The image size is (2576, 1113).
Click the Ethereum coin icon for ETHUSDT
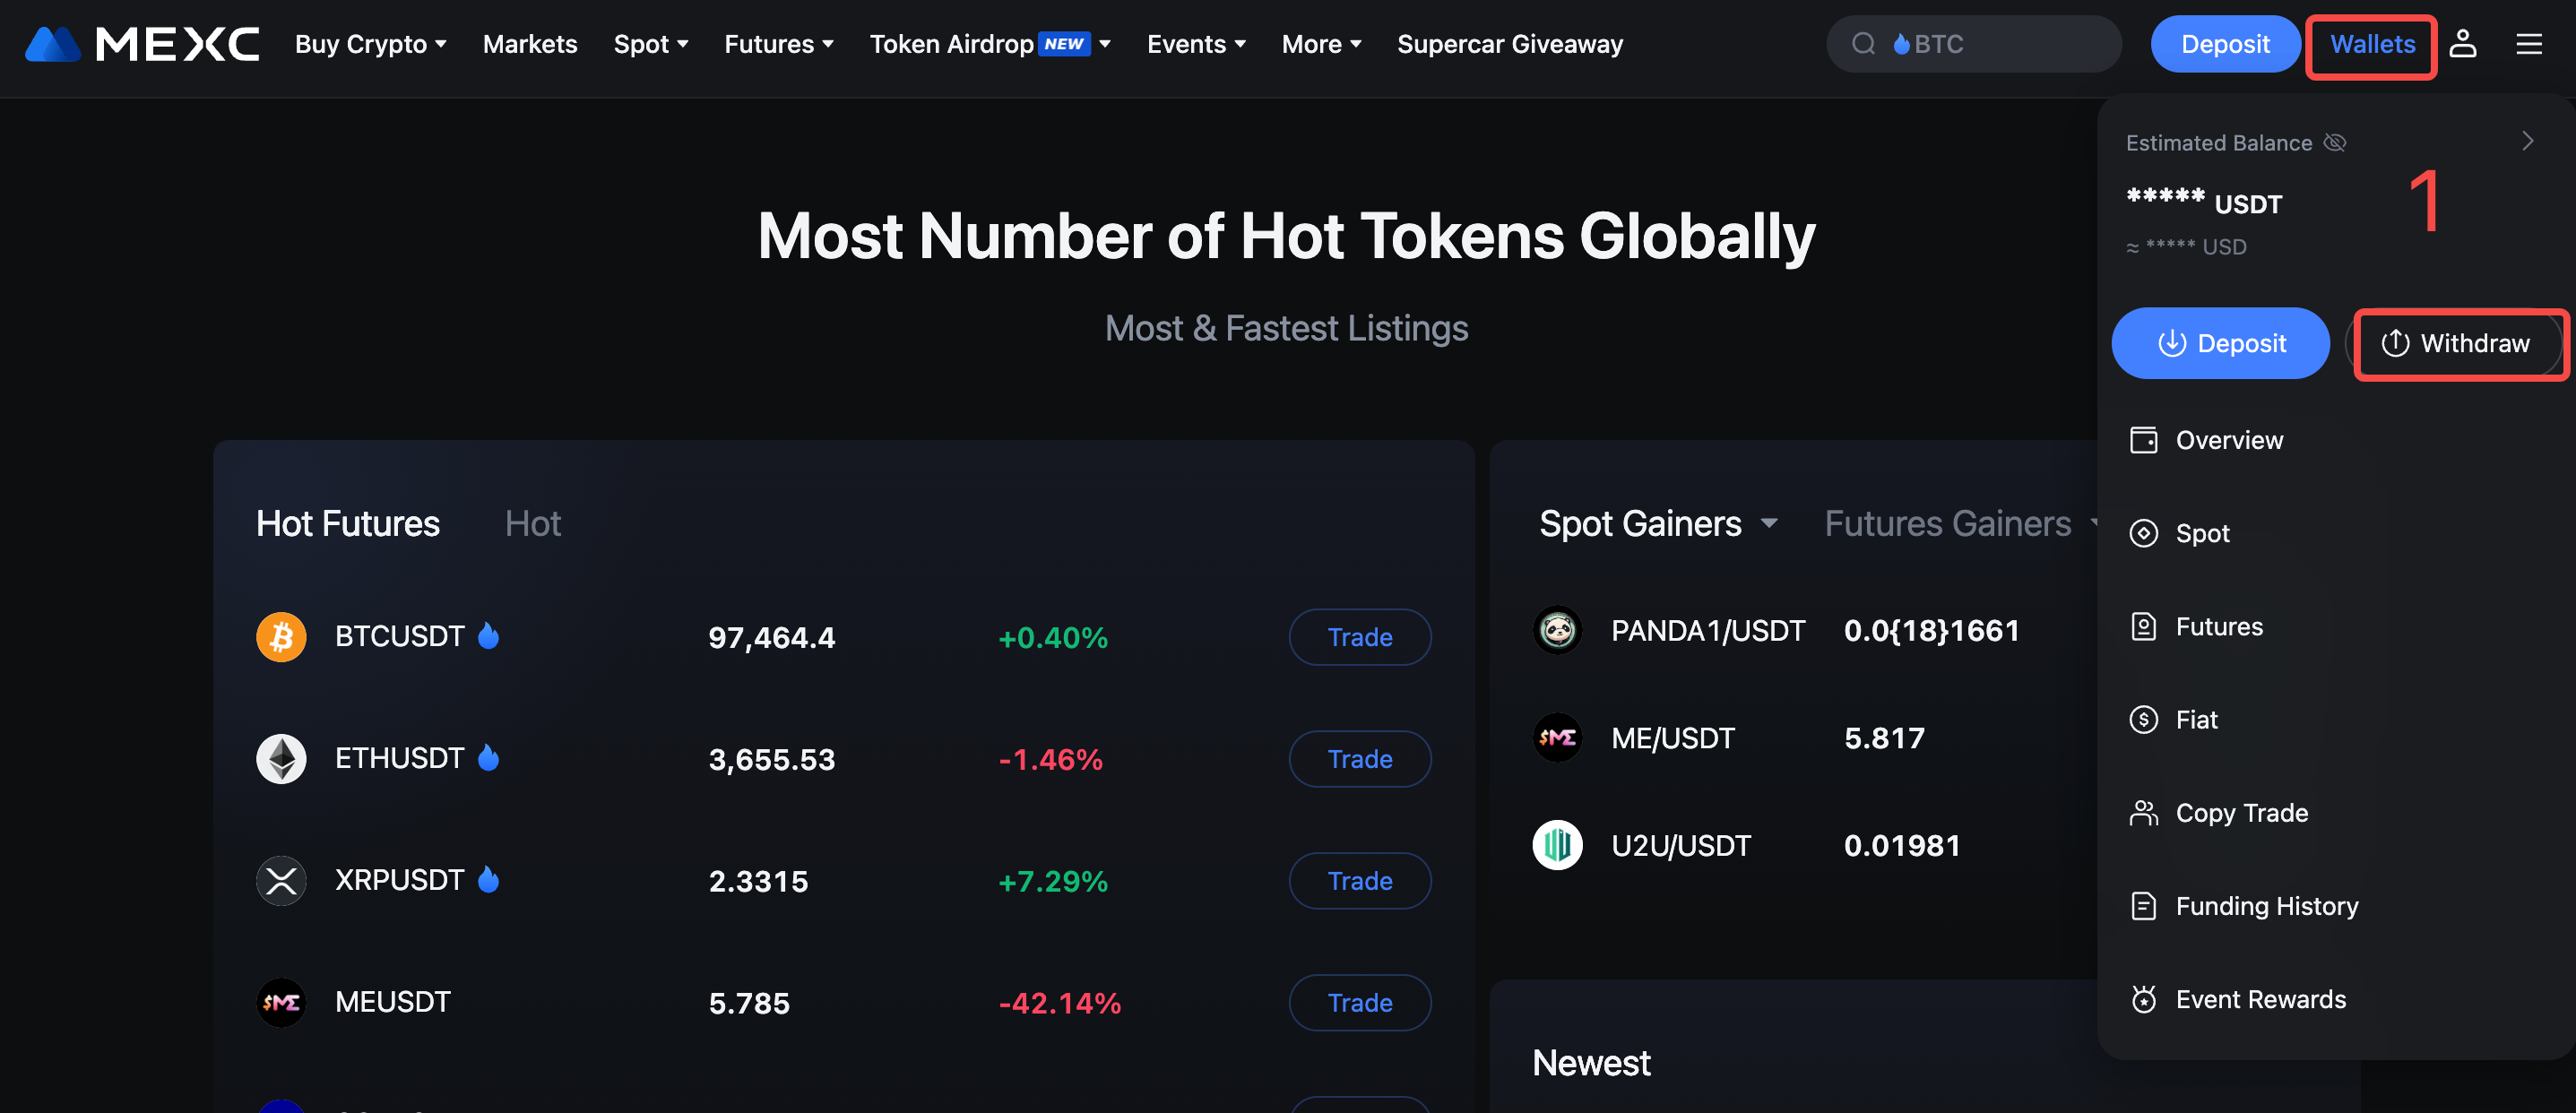pyautogui.click(x=281, y=759)
